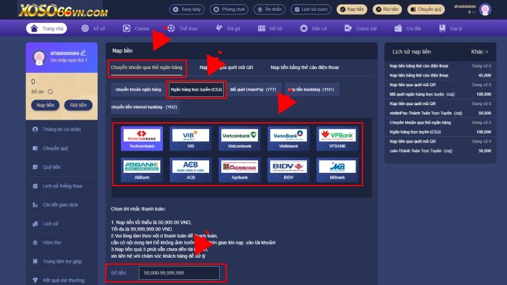
Task: Open the Game bài card games menu
Action: tap(361, 28)
